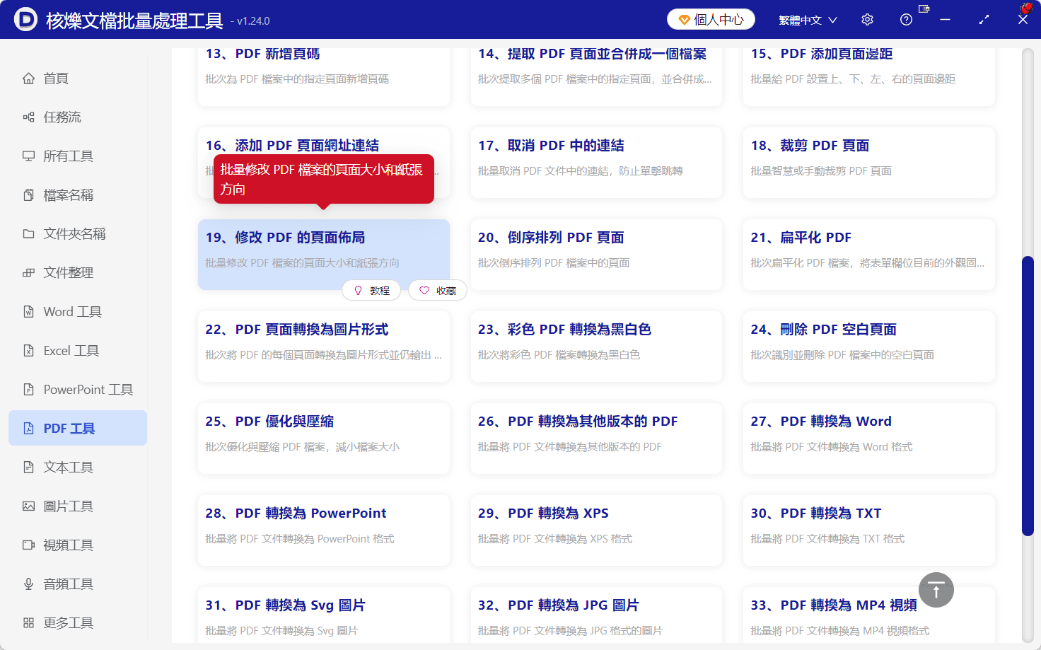1041x650 pixels.
Task: Click the PowerPoint file icon in sidebar
Action: [28, 390]
